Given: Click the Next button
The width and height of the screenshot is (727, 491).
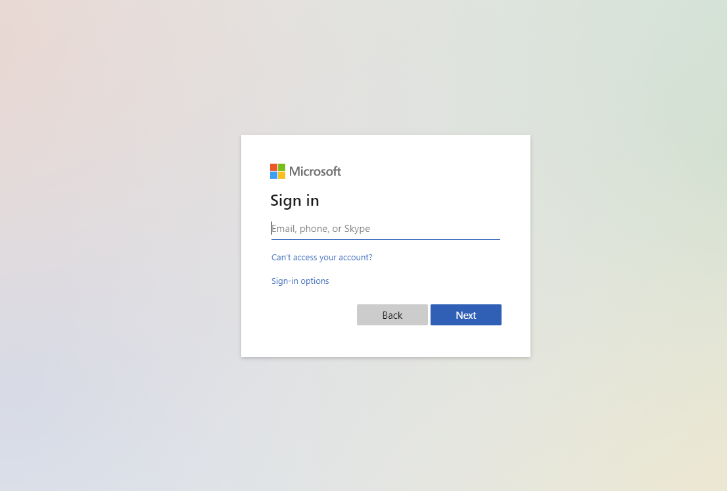Looking at the screenshot, I should tap(466, 315).
